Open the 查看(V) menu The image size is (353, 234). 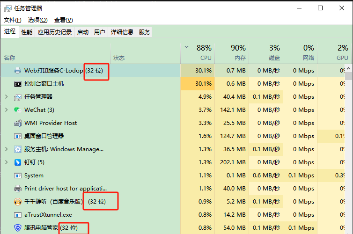[64, 20]
